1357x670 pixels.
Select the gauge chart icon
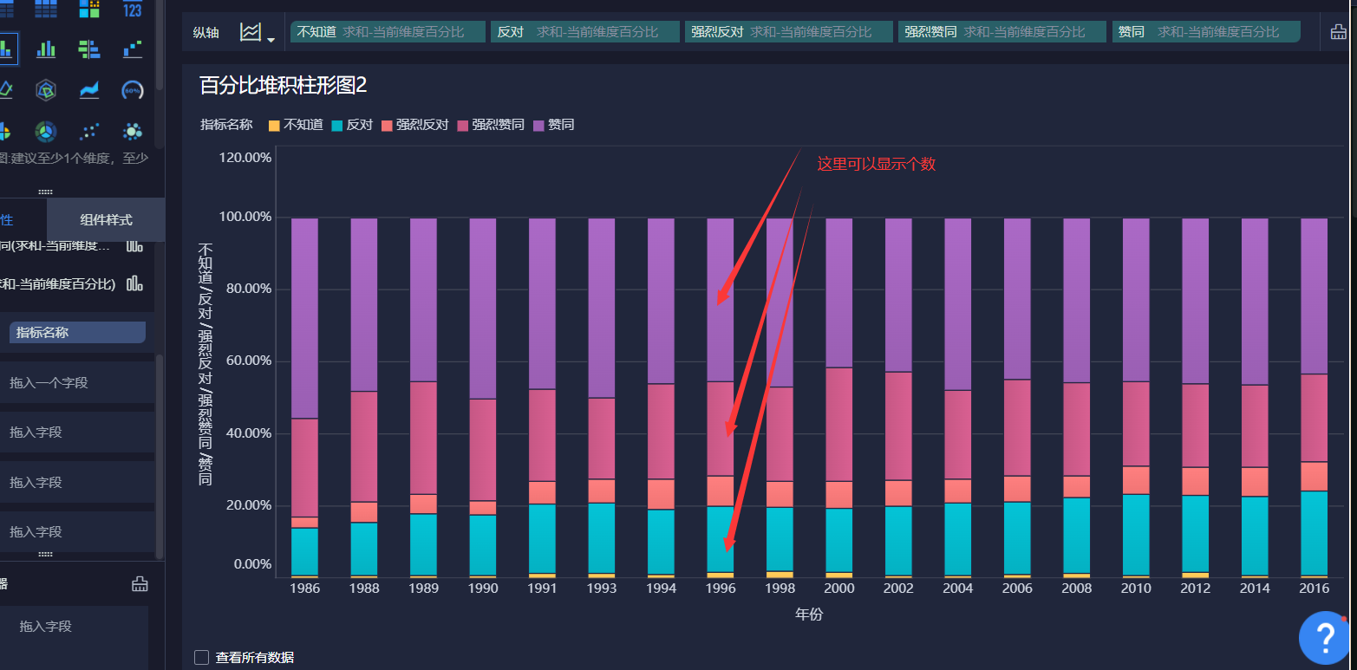point(132,89)
